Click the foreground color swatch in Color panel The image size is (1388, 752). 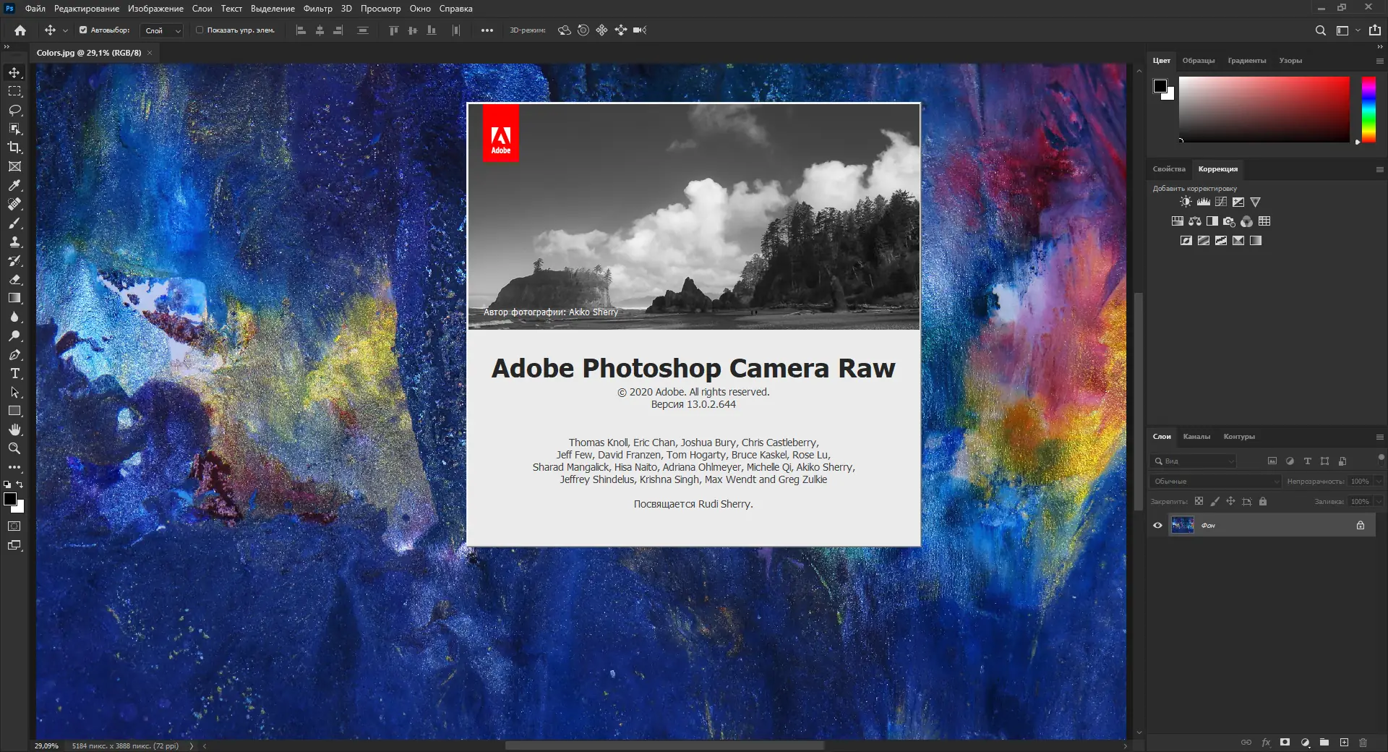click(1160, 86)
